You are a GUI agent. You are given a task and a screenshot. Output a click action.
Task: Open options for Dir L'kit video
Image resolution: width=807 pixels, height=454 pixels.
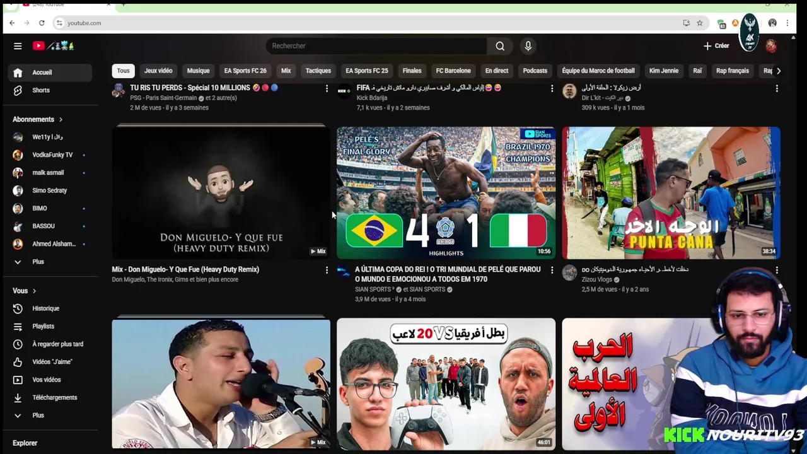(x=777, y=89)
